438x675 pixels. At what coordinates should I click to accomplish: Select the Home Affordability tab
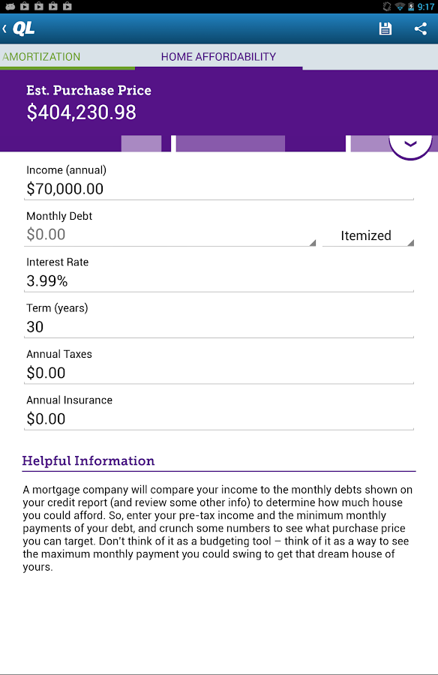(218, 57)
